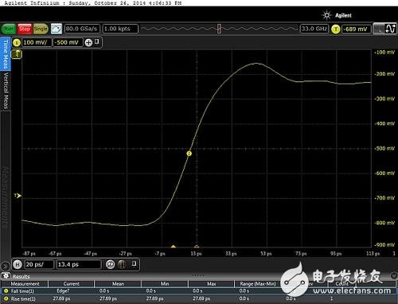Click the Agilent logo
Viewport: 398px width, 304px height.
click(337, 15)
